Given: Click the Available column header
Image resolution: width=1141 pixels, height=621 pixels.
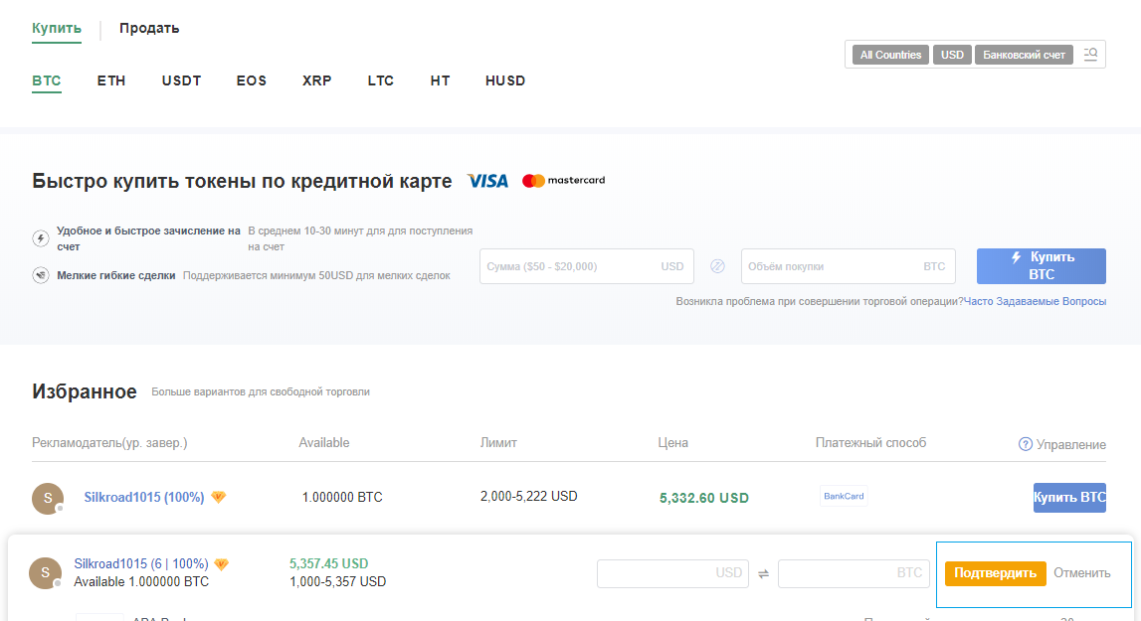Looking at the screenshot, I should [x=324, y=443].
